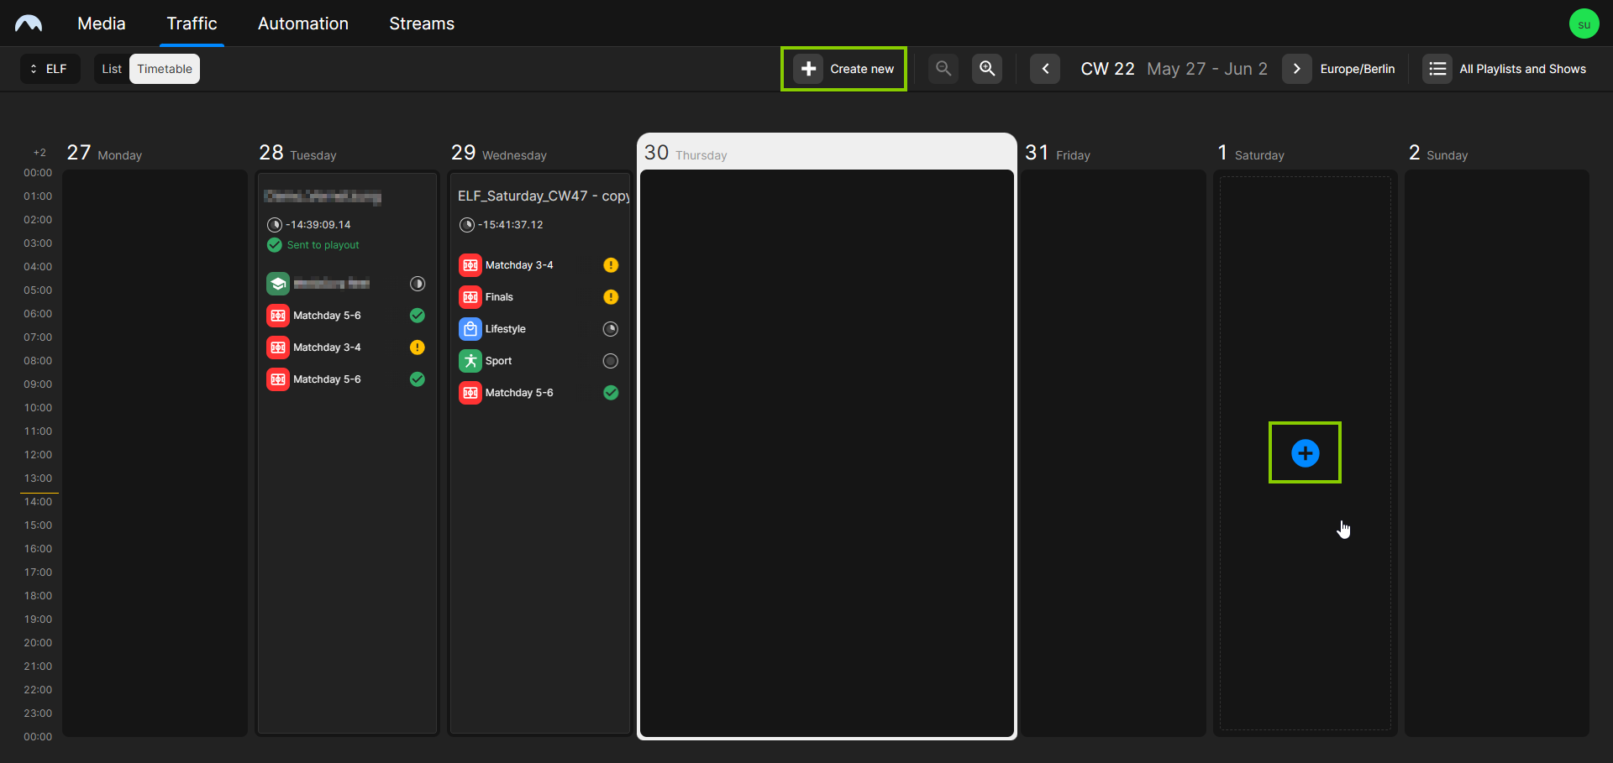This screenshot has height=763, width=1613.
Task: Go to previous week with left chevron
Action: [1044, 69]
